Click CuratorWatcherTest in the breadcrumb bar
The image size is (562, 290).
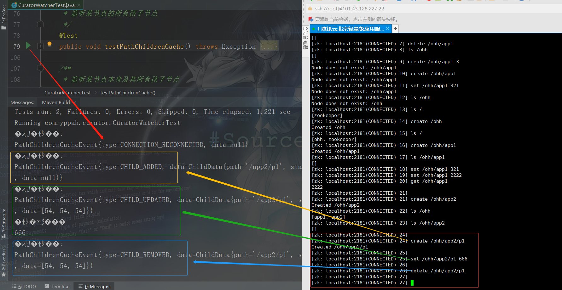pyautogui.click(x=67, y=93)
